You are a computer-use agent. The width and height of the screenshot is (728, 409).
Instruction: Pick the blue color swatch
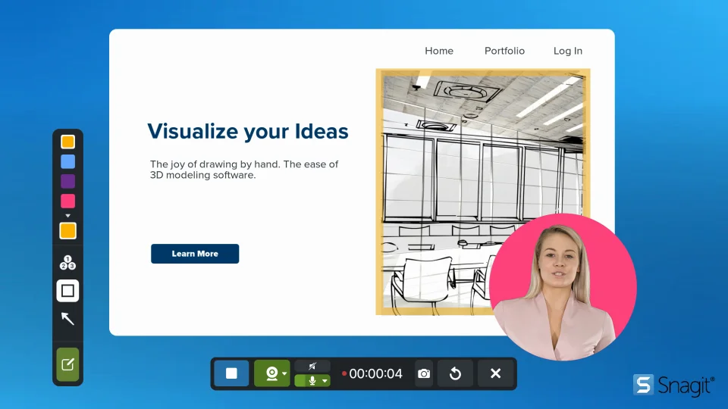click(67, 161)
